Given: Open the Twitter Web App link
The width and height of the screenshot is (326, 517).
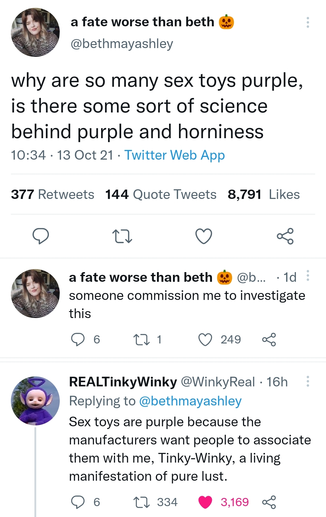Looking at the screenshot, I should click(174, 155).
